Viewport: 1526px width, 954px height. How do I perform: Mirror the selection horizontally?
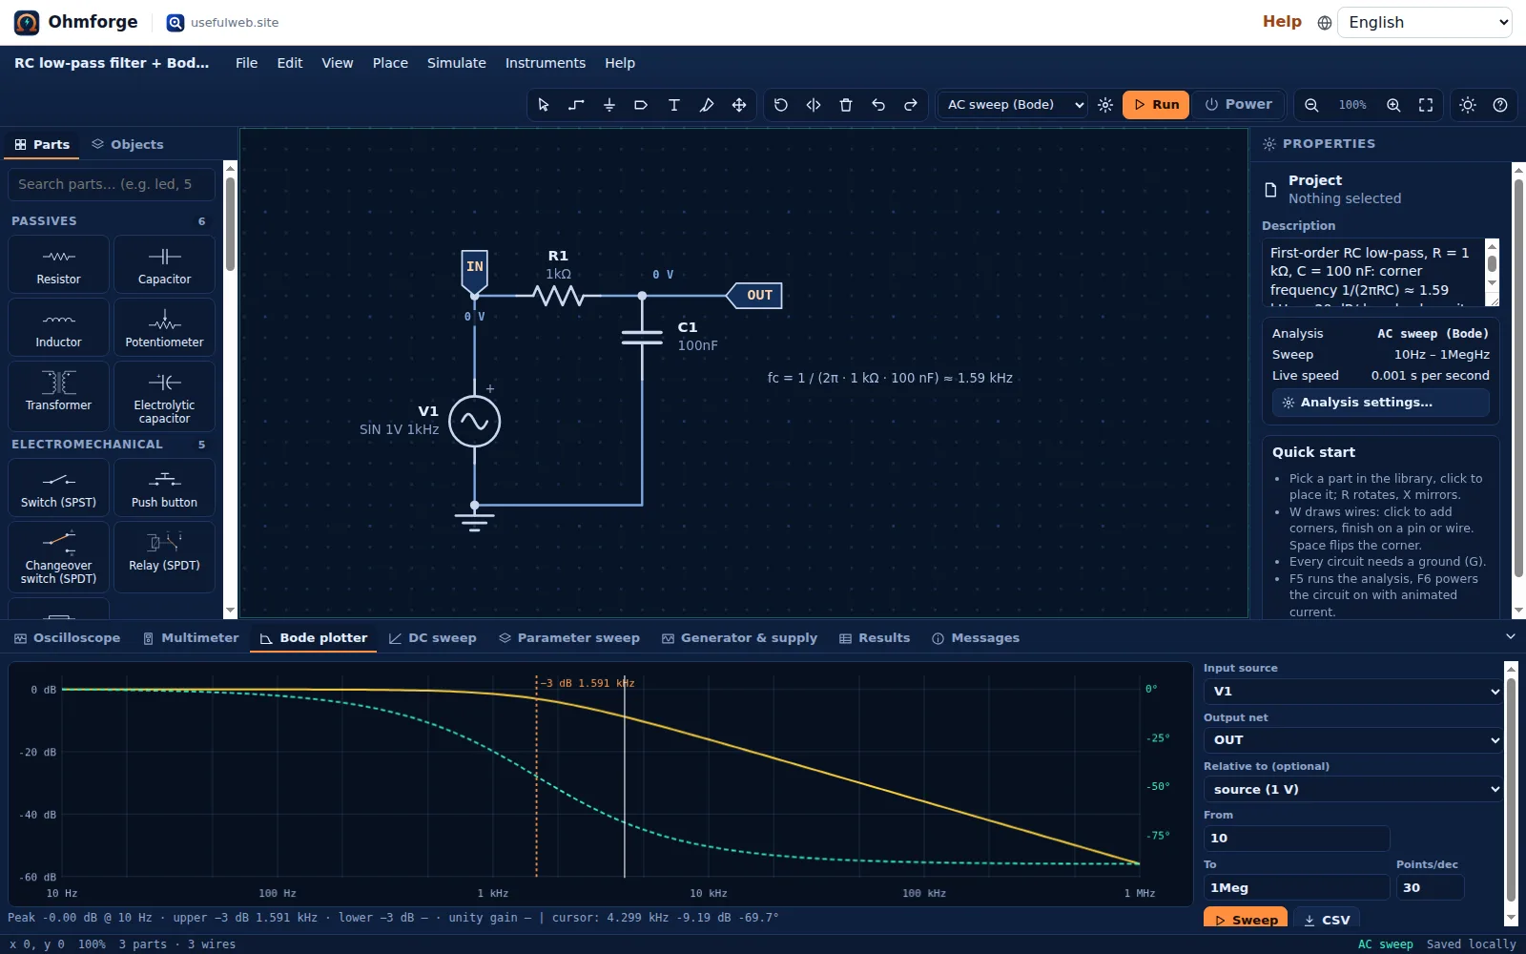coord(813,105)
